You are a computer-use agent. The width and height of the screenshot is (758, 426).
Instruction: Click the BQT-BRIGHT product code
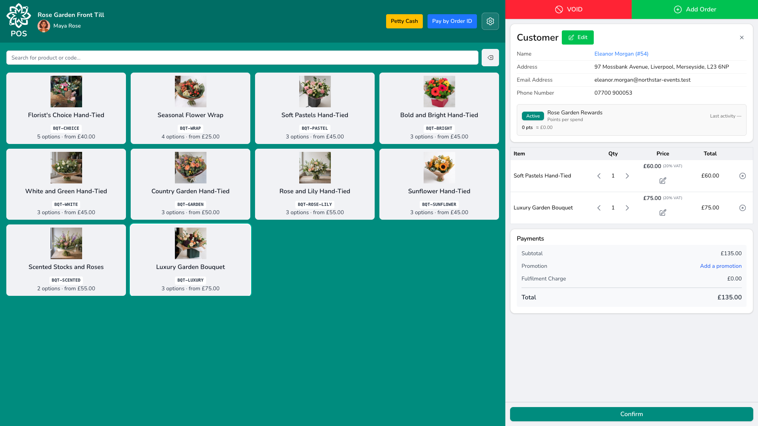click(439, 129)
